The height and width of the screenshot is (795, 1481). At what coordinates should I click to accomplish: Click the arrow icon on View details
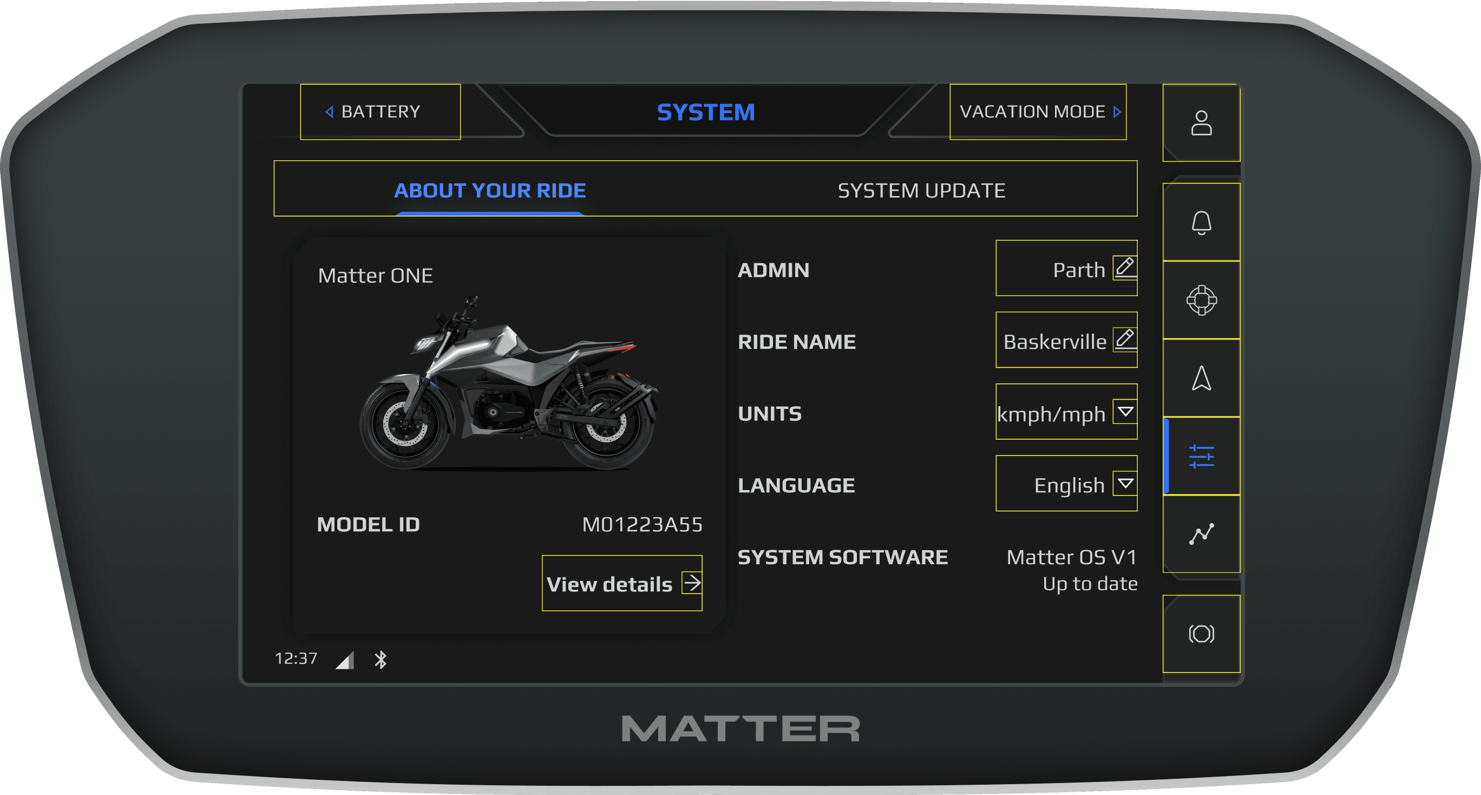tap(692, 583)
